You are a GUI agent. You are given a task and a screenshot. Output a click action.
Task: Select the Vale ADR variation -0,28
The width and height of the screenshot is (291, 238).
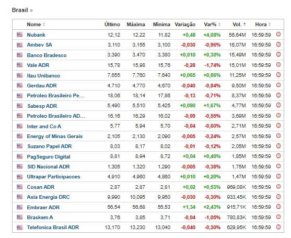point(190,65)
